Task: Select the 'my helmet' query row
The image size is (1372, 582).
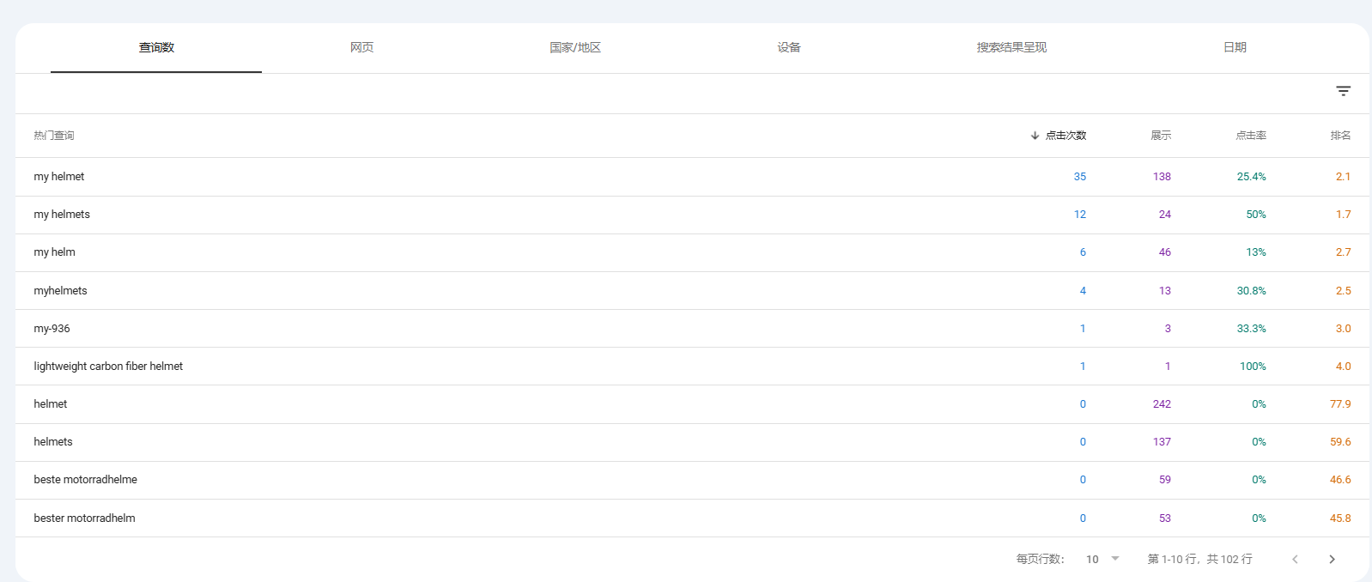Action: 692,177
